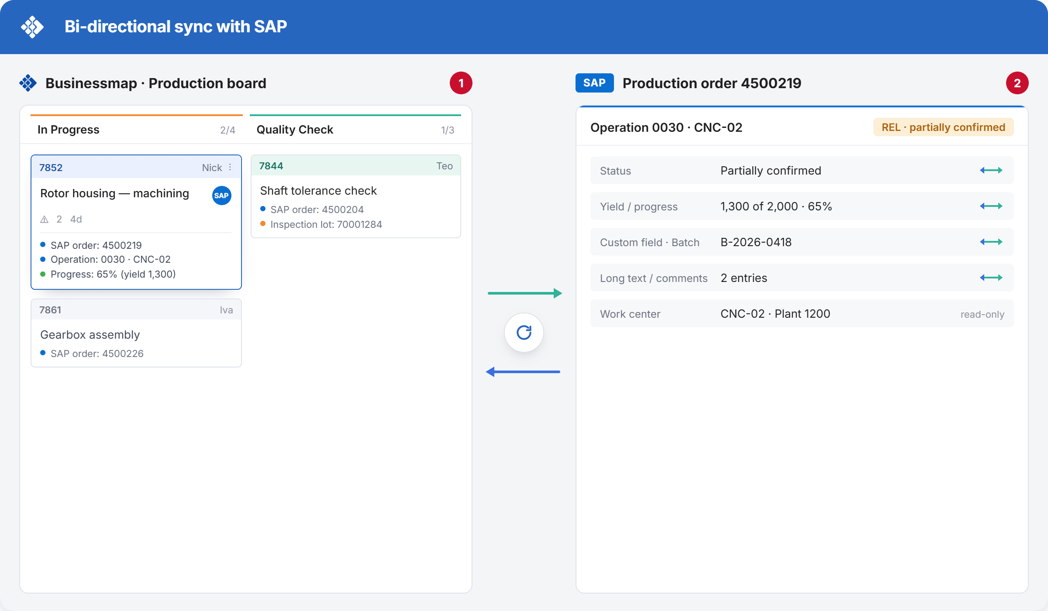The width and height of the screenshot is (1048, 611).
Task: Click the circular sync refresh button
Action: [x=524, y=333]
